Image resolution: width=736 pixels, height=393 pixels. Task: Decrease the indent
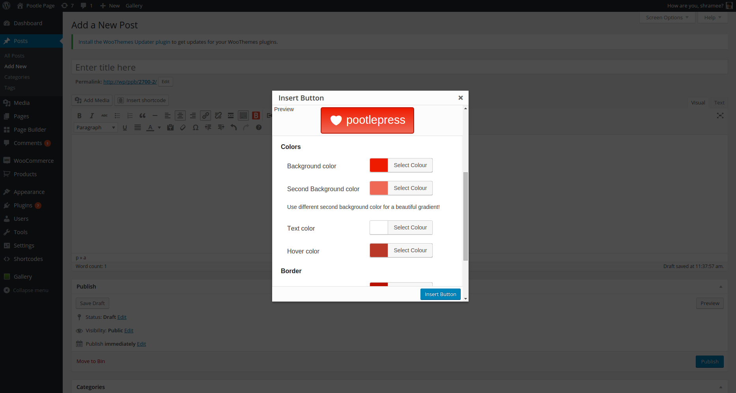pyautogui.click(x=208, y=127)
